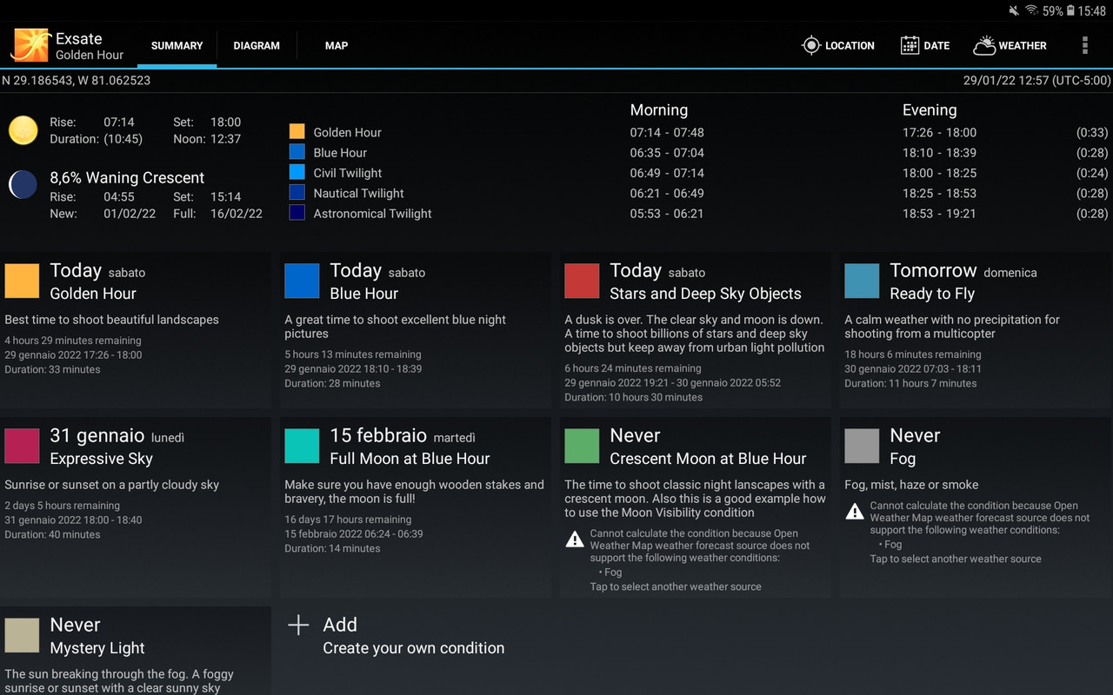Click the Blue Hour evening time 18:10 - 18:39
This screenshot has width=1113, height=695.
pos(939,153)
